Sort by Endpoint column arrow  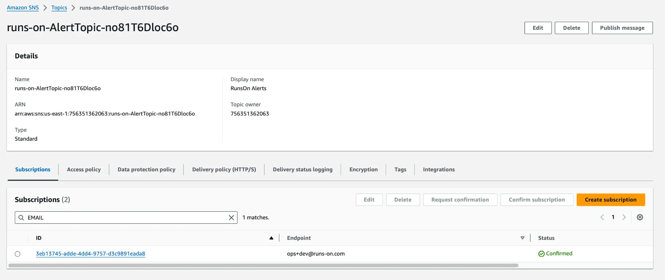point(522,238)
